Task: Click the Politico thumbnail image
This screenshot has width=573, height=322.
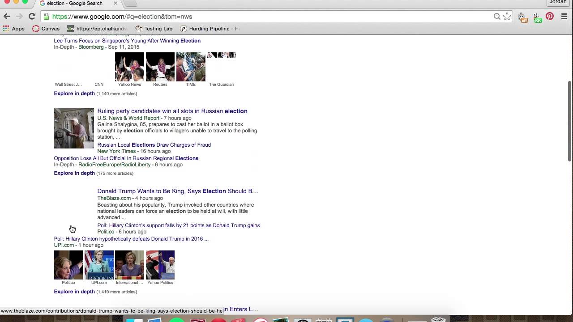Action: tap(68, 265)
